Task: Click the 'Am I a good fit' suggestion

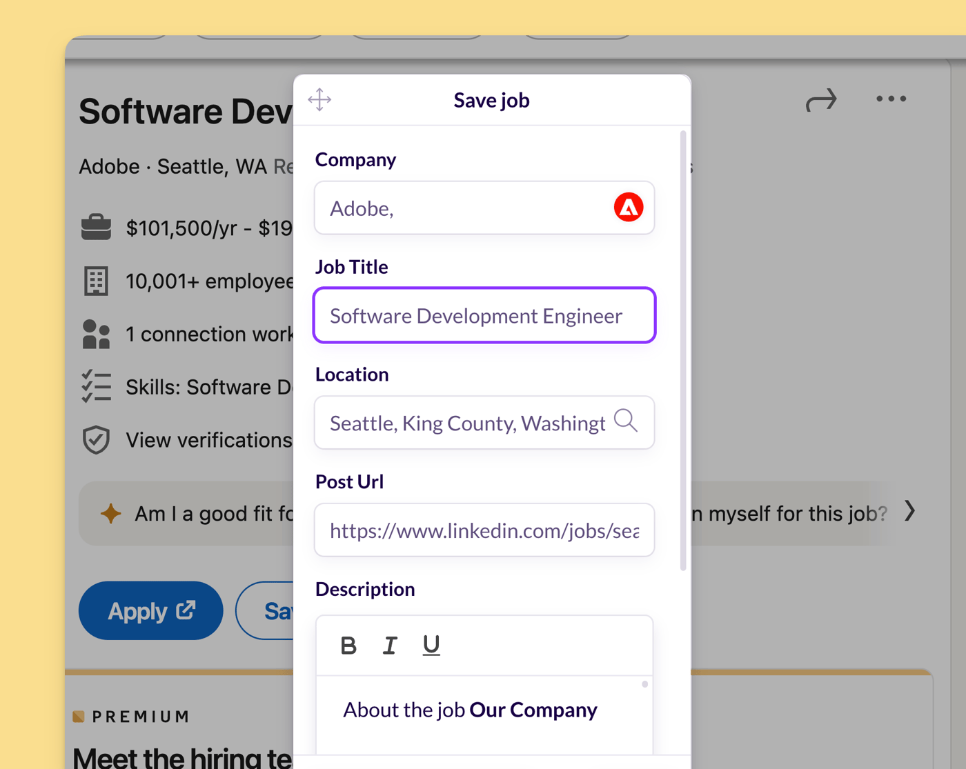Action: [x=186, y=513]
